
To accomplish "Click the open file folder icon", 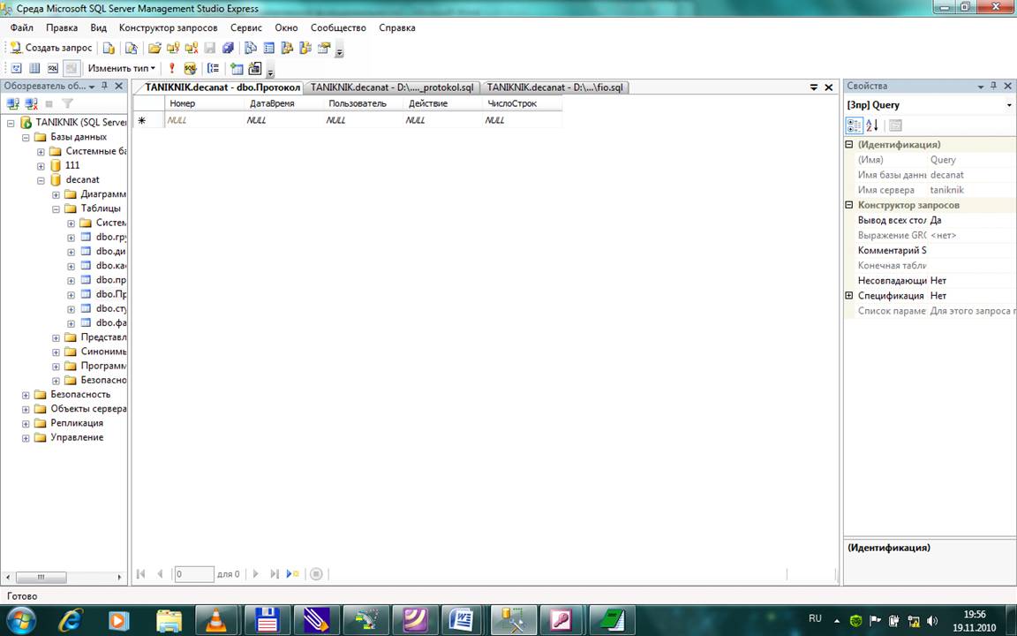I will [x=154, y=48].
